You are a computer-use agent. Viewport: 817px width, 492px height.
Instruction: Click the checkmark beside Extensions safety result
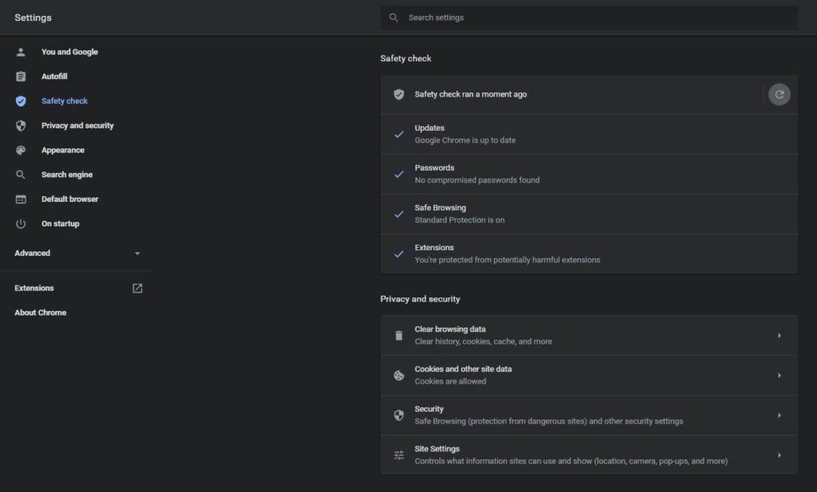coord(399,254)
